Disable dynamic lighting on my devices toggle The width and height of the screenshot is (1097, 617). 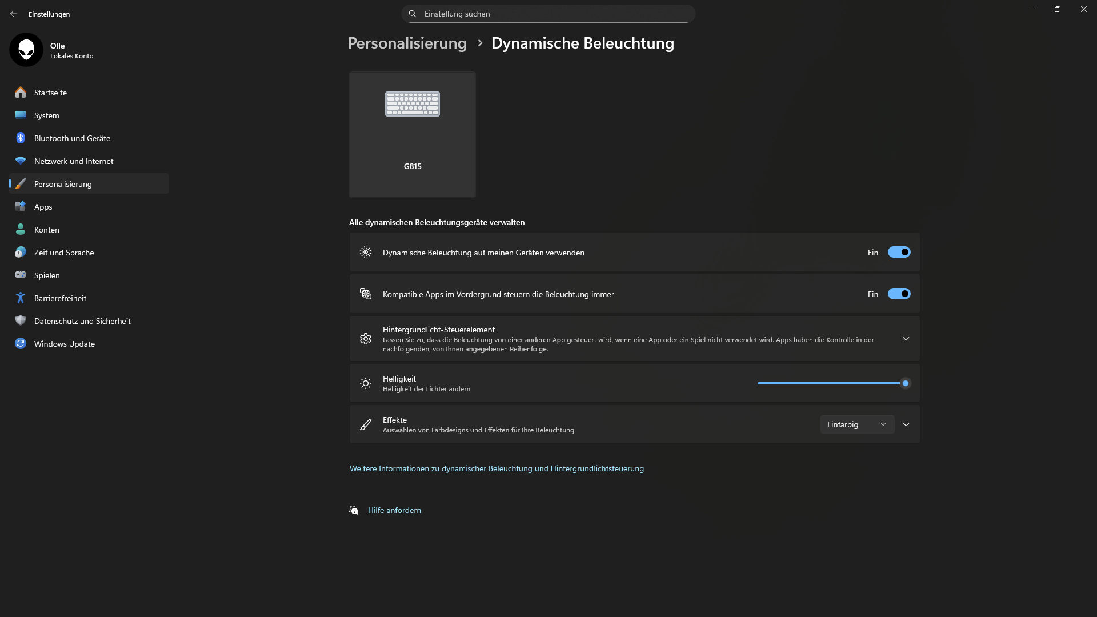click(x=899, y=253)
